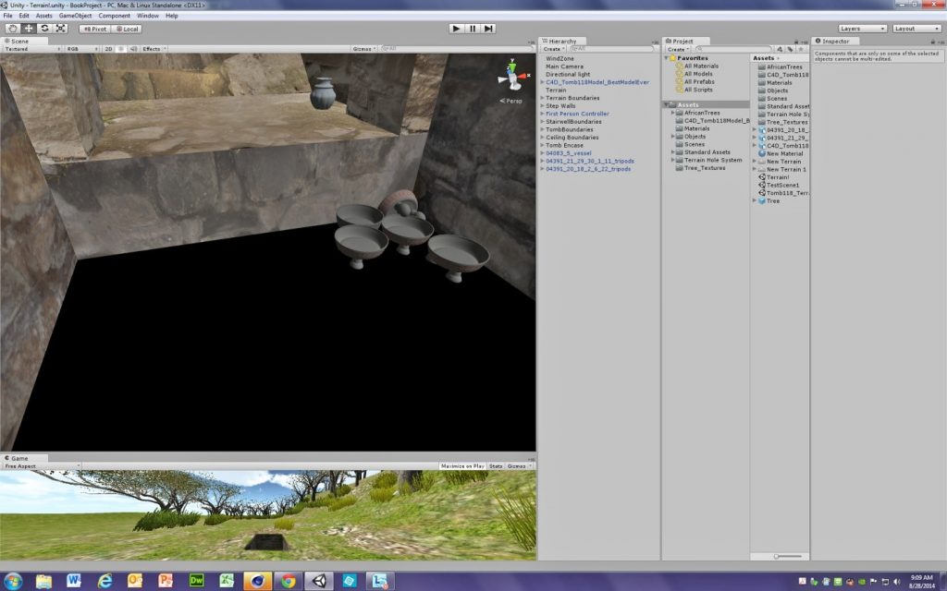This screenshot has width=947, height=591.
Task: Open the RGB render mode dropdown
Action: click(81, 49)
